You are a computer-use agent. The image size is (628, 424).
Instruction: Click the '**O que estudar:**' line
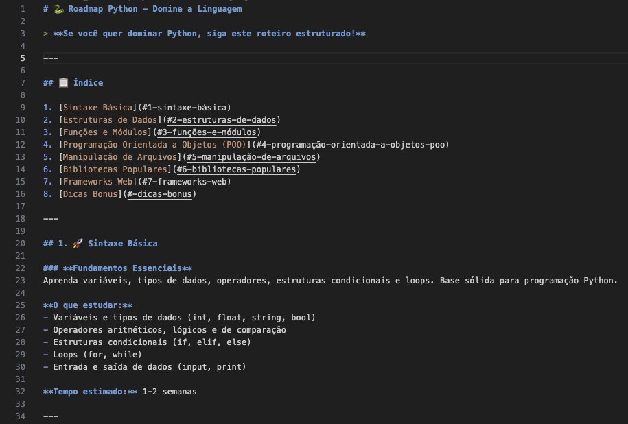pos(88,305)
